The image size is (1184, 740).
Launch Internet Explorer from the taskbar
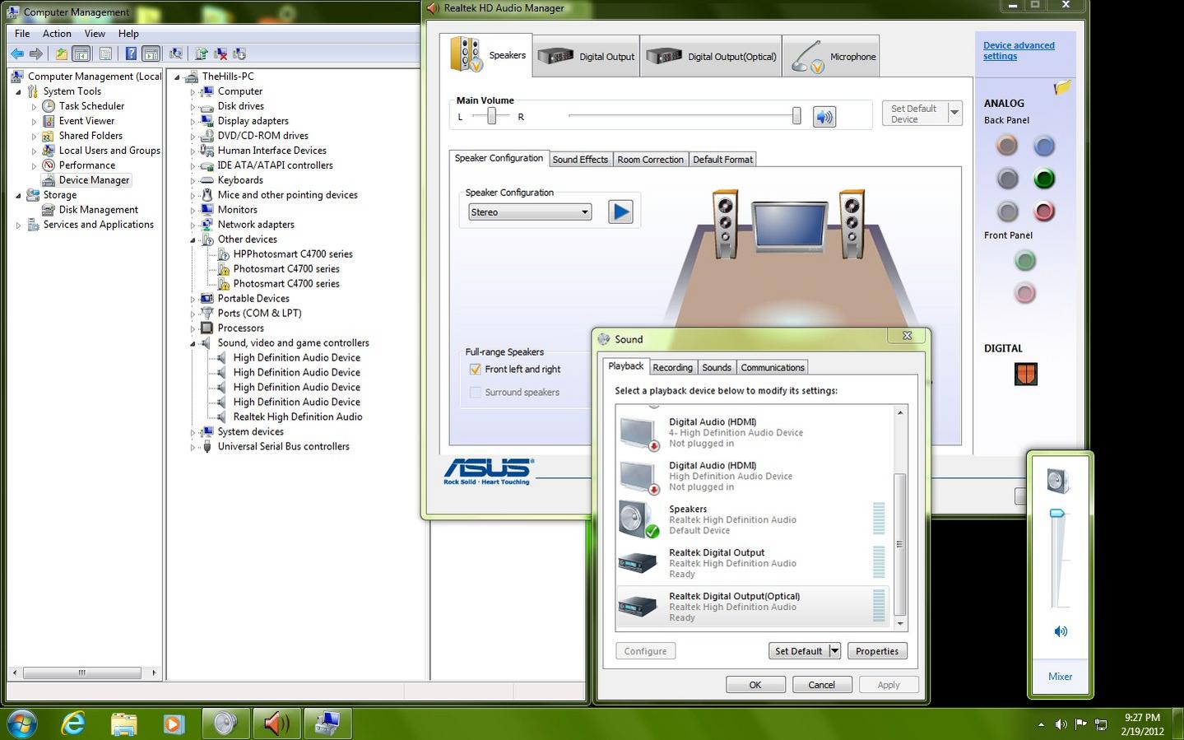pos(74,724)
